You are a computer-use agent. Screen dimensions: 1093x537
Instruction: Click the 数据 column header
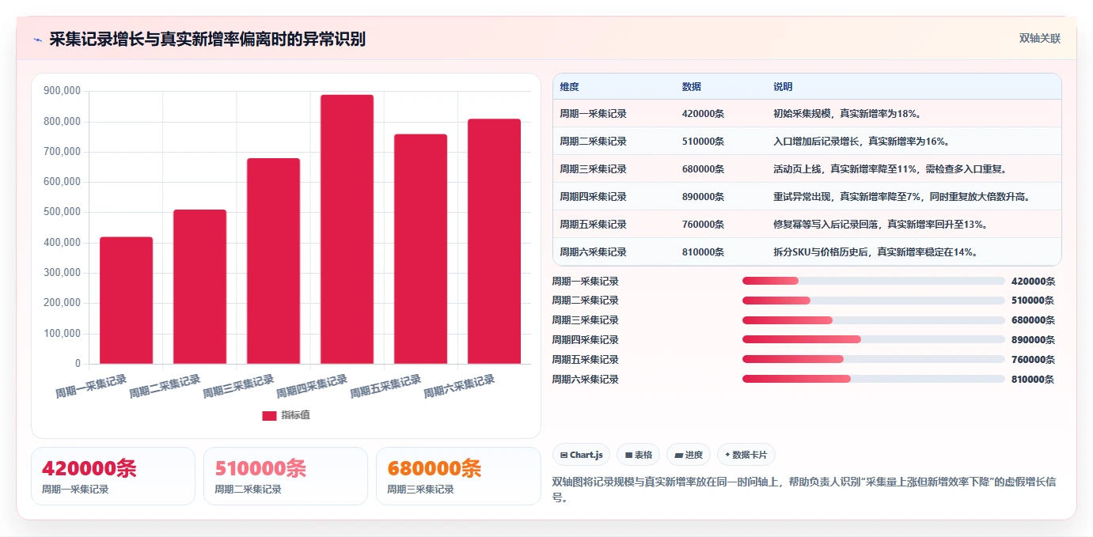(691, 87)
